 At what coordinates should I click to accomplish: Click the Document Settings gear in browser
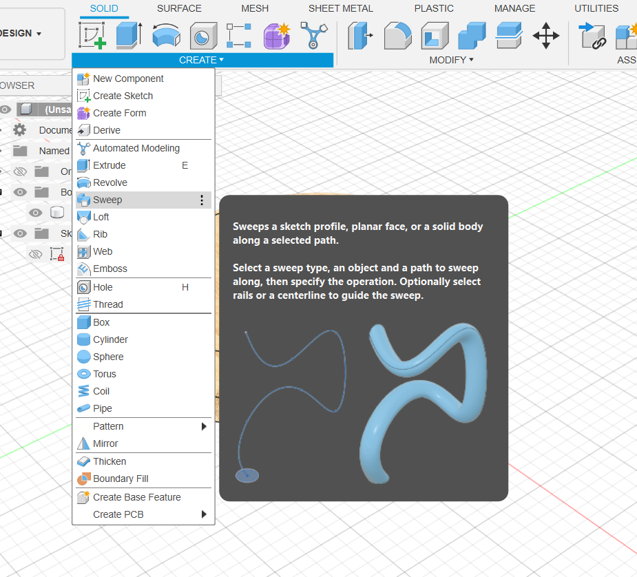(x=20, y=130)
